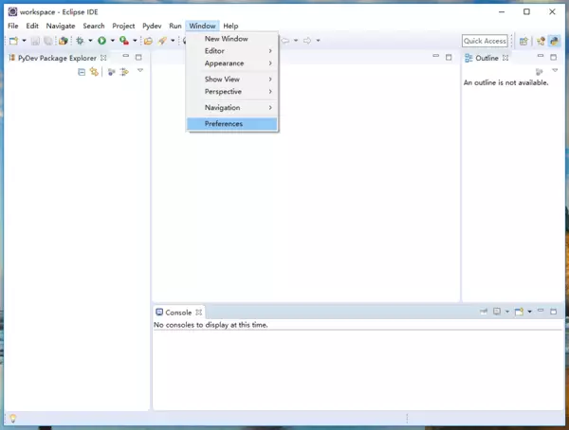Click the Open Perspective icon

[523, 41]
